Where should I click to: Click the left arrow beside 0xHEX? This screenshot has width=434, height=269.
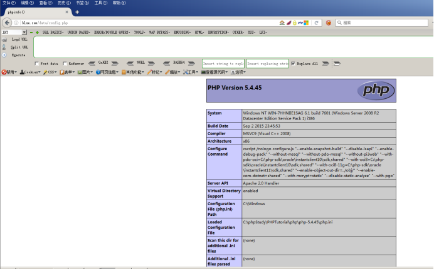[x=92, y=64]
